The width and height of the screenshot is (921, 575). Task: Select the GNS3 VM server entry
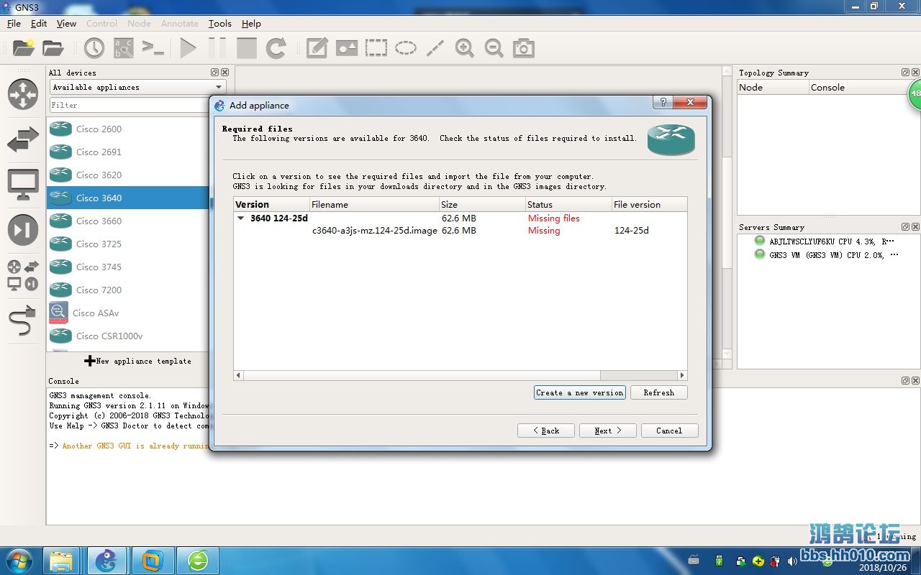click(x=826, y=255)
